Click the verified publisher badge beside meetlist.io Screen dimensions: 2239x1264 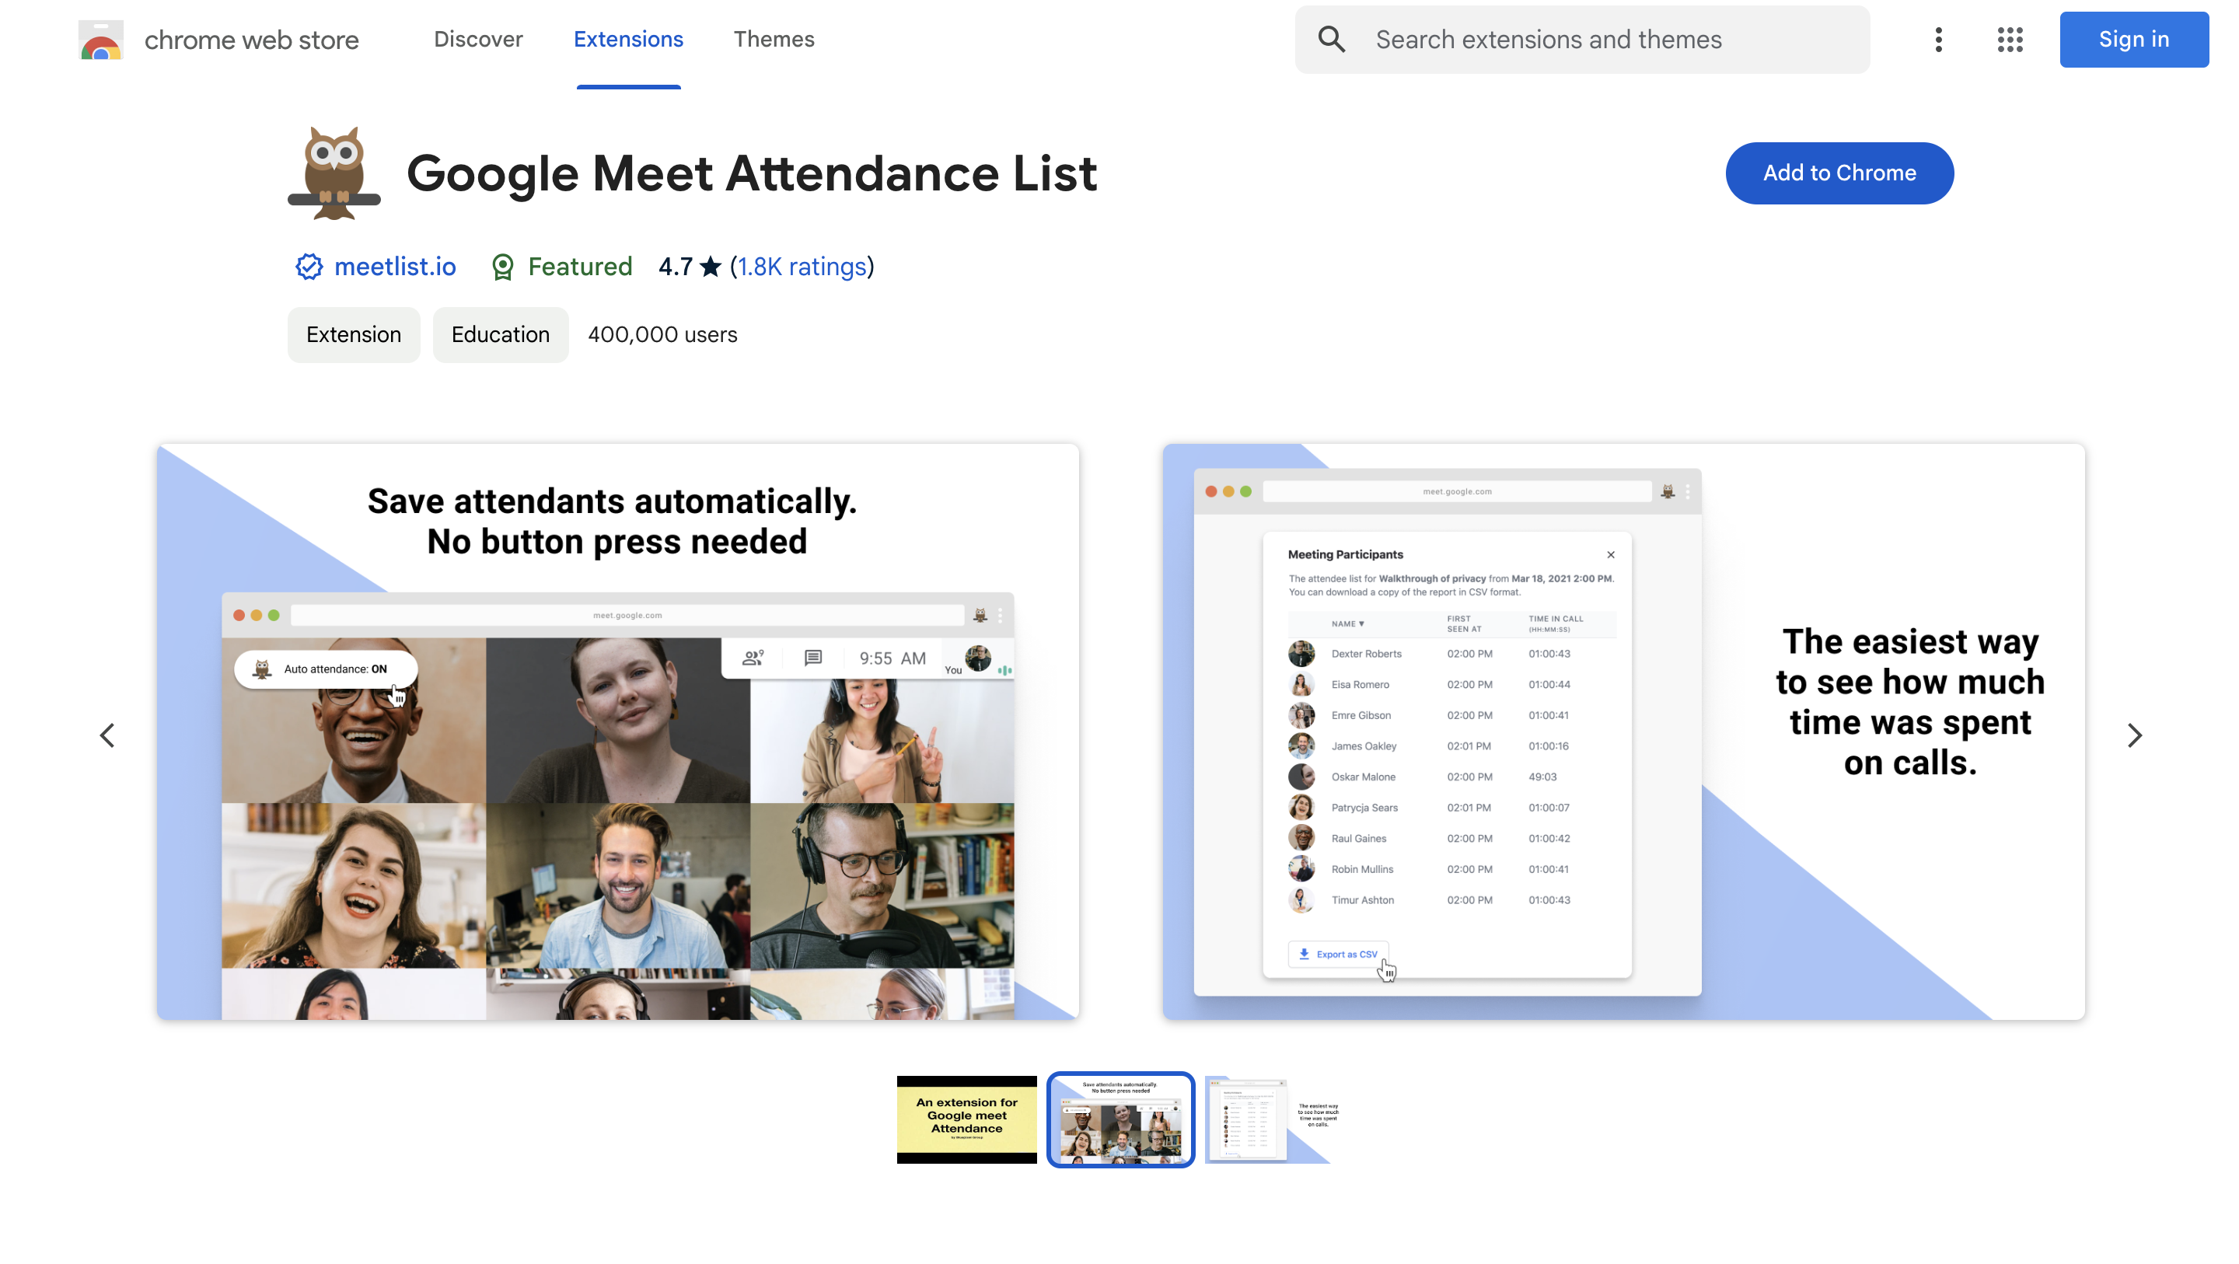pos(309,267)
